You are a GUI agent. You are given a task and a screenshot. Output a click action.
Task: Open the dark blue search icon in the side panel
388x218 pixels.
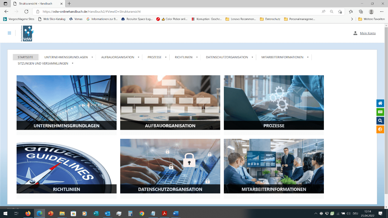coord(380,121)
